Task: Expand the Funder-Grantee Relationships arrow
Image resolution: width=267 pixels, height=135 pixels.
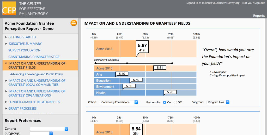Action: (6, 102)
